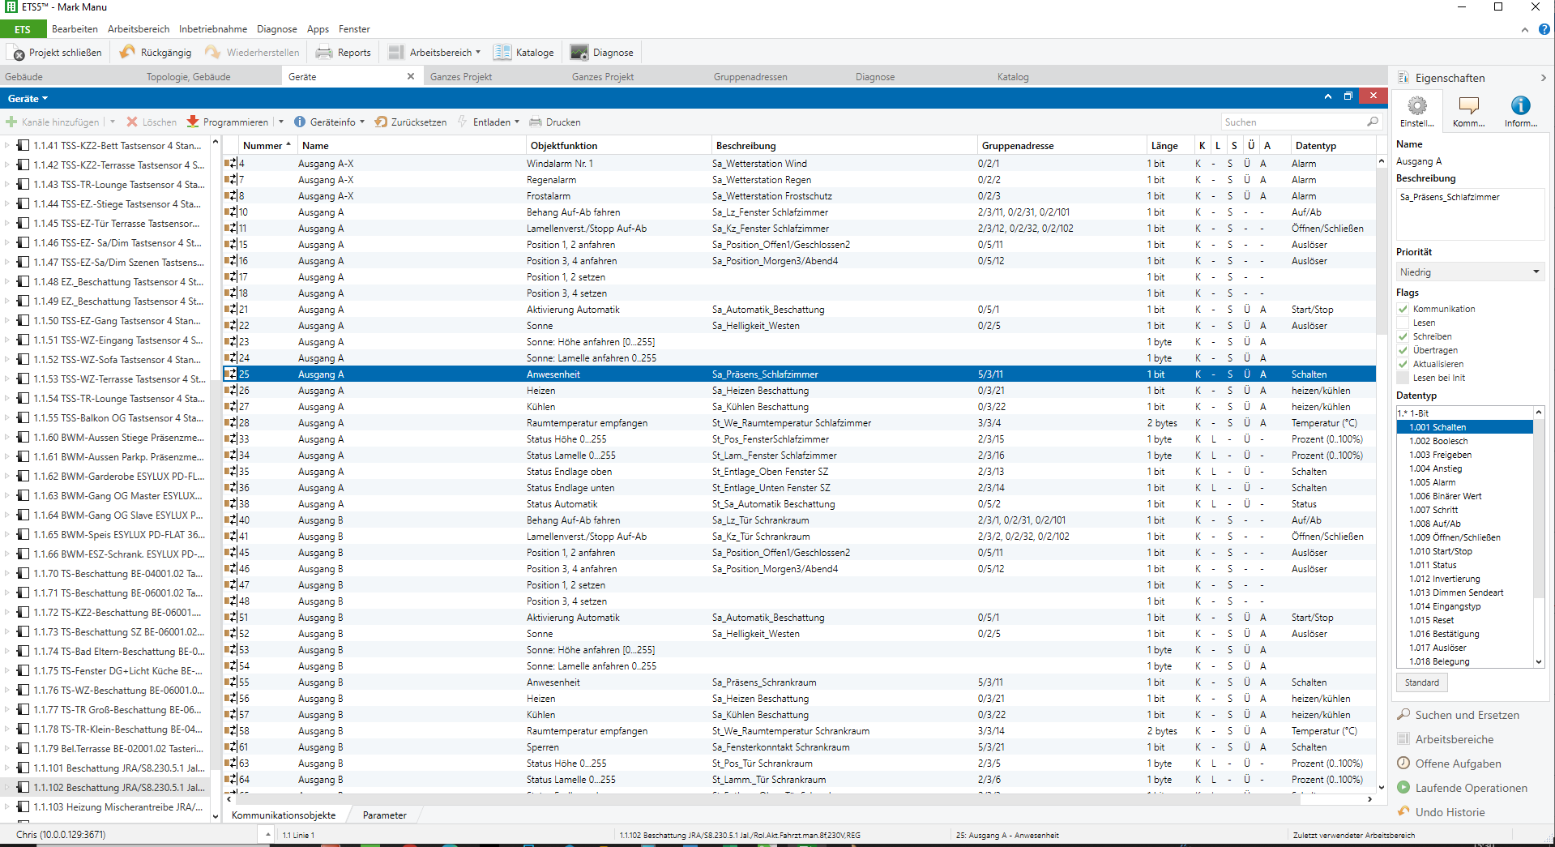Click the Rückgängig undo icon
This screenshot has width=1555, height=847.
point(128,53)
